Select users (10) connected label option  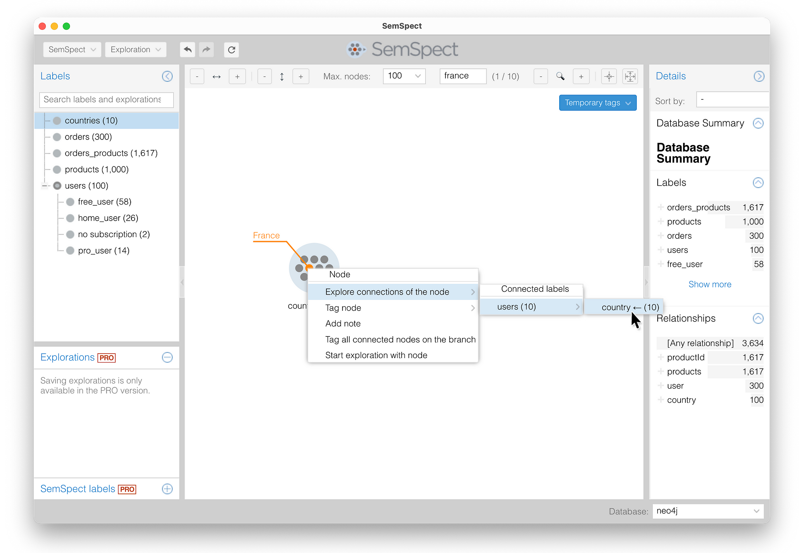coord(515,307)
